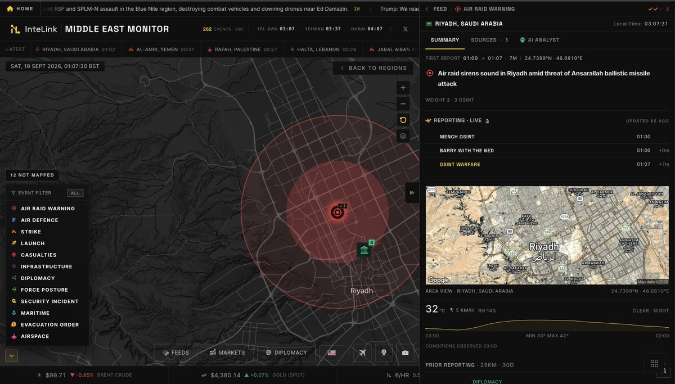Toggle the flight tracking plane icon

tap(363, 353)
